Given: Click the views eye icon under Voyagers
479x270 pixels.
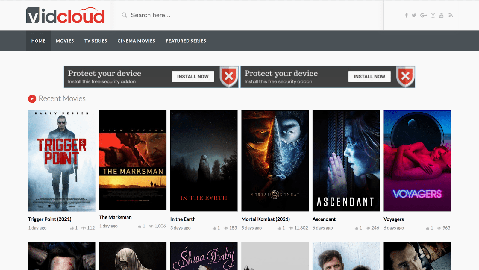Looking at the screenshot, I should click(x=439, y=228).
